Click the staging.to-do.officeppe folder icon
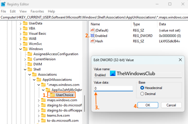 pyautogui.click(x=44, y=110)
